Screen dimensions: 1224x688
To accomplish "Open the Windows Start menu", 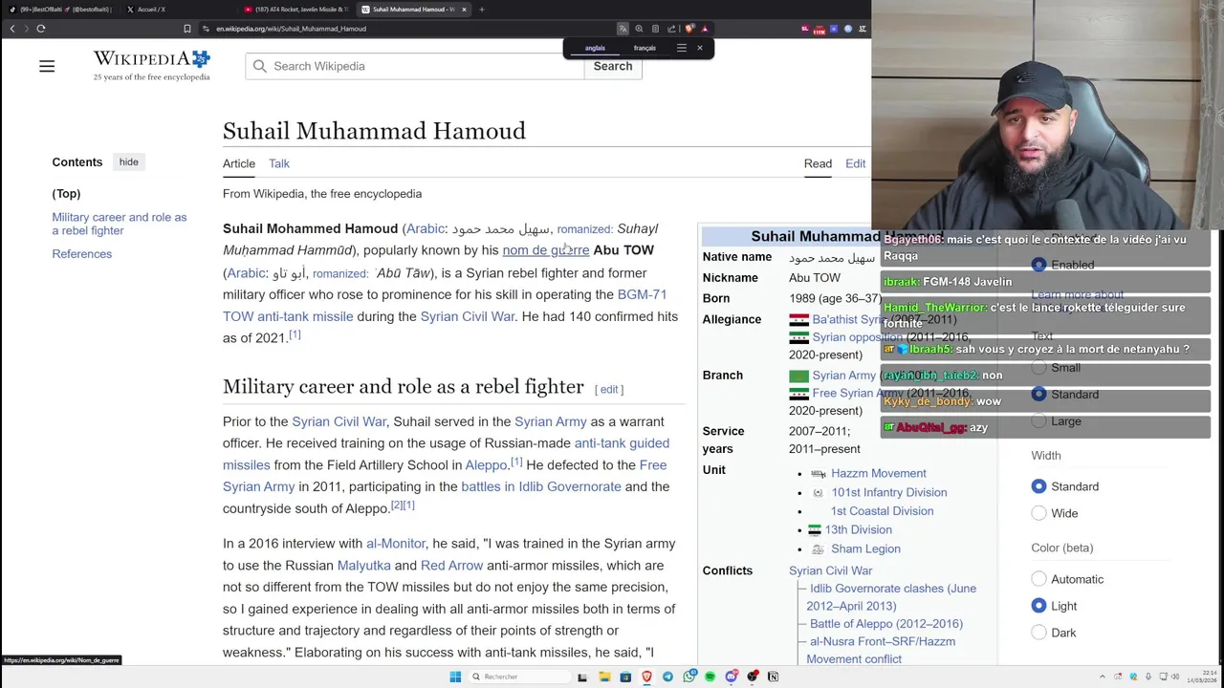I will (x=455, y=677).
